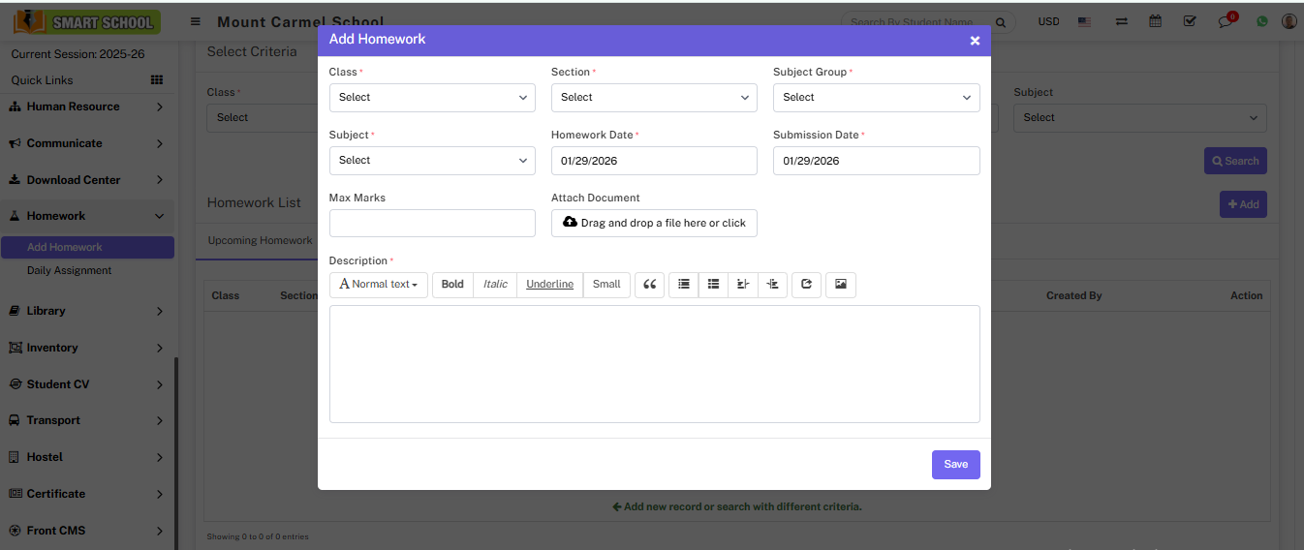
Task: Open the Subject Group dropdown
Action: (876, 98)
